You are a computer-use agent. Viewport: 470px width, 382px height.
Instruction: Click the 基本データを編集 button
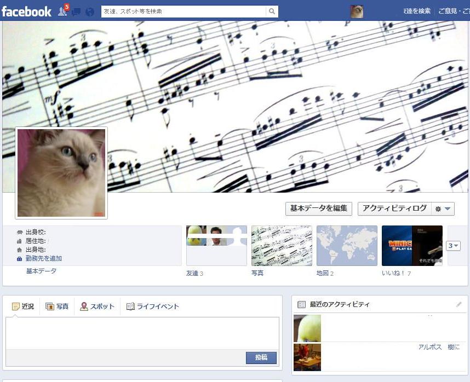point(318,209)
